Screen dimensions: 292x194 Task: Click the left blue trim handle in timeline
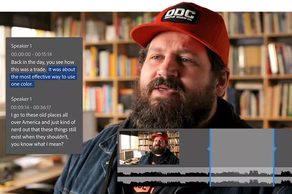[209, 149]
